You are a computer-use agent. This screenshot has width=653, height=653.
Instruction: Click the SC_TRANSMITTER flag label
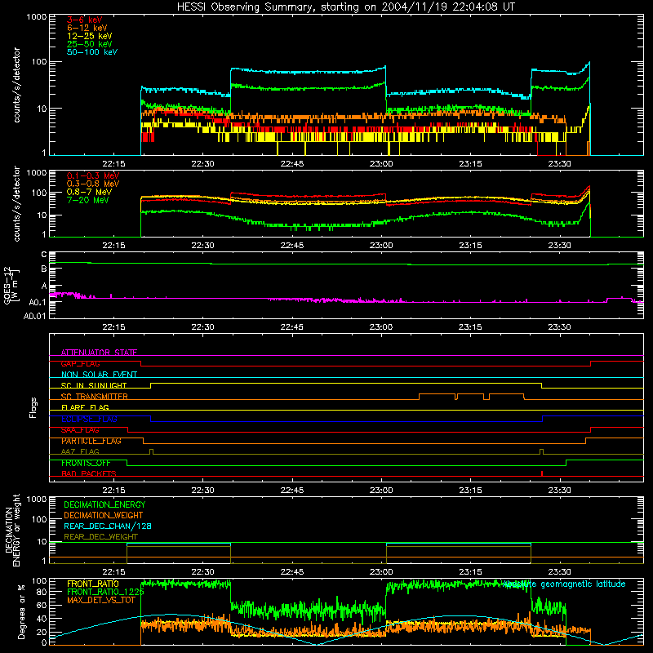pyautogui.click(x=95, y=397)
